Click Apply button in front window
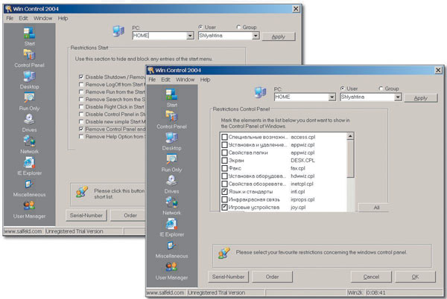The width and height of the screenshot is (447, 299). 421,98
